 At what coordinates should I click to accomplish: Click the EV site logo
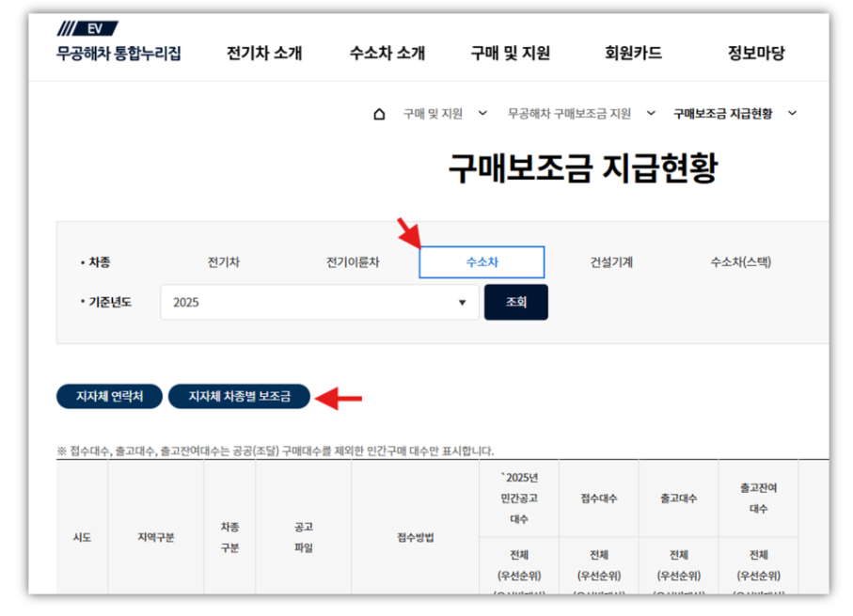(87, 29)
